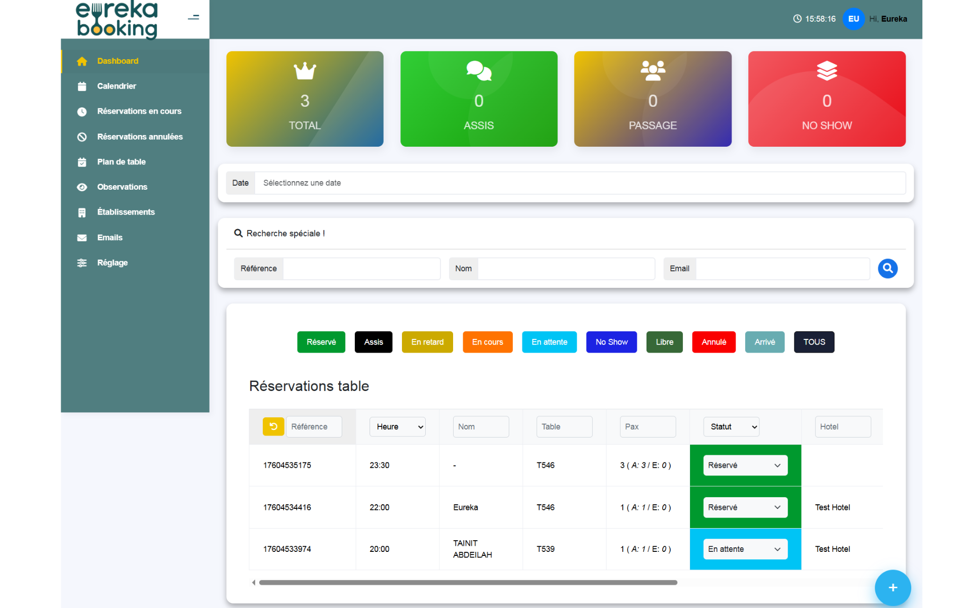Filter by En retard status button
This screenshot has width=972, height=608.
pyautogui.click(x=427, y=342)
